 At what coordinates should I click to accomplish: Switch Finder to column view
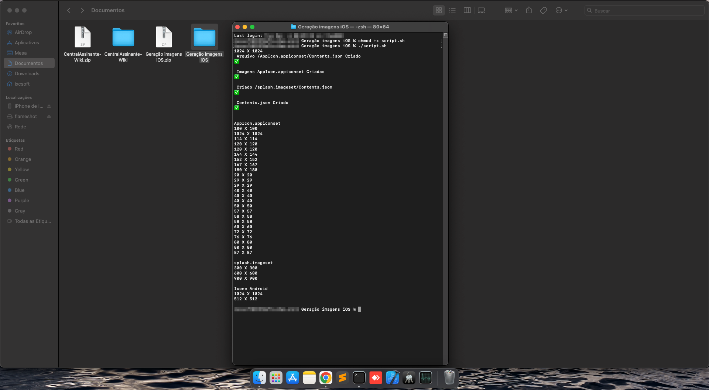pyautogui.click(x=467, y=10)
